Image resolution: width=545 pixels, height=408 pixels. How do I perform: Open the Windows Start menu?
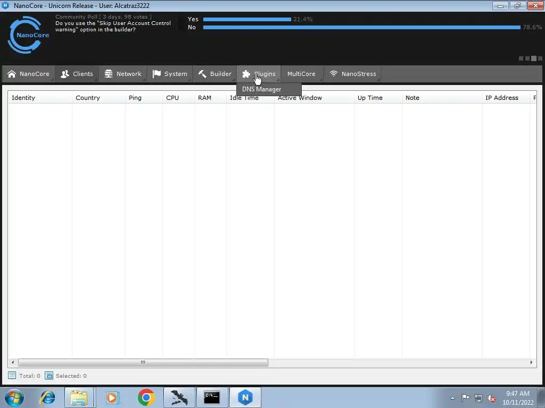(14, 397)
